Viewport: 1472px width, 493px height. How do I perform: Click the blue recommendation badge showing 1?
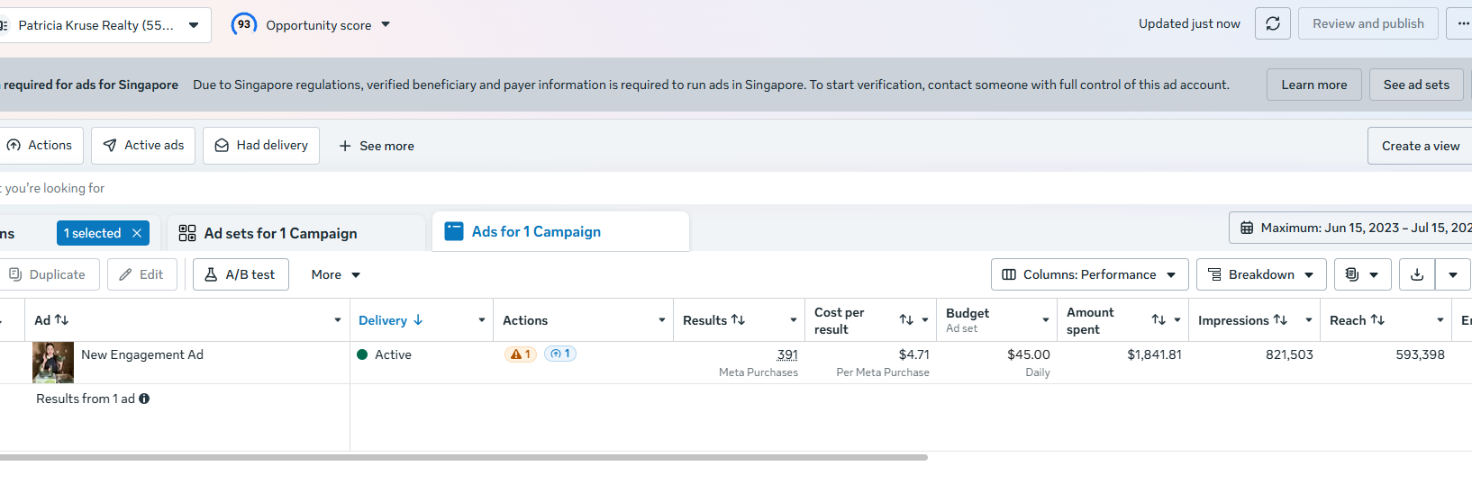(x=560, y=354)
